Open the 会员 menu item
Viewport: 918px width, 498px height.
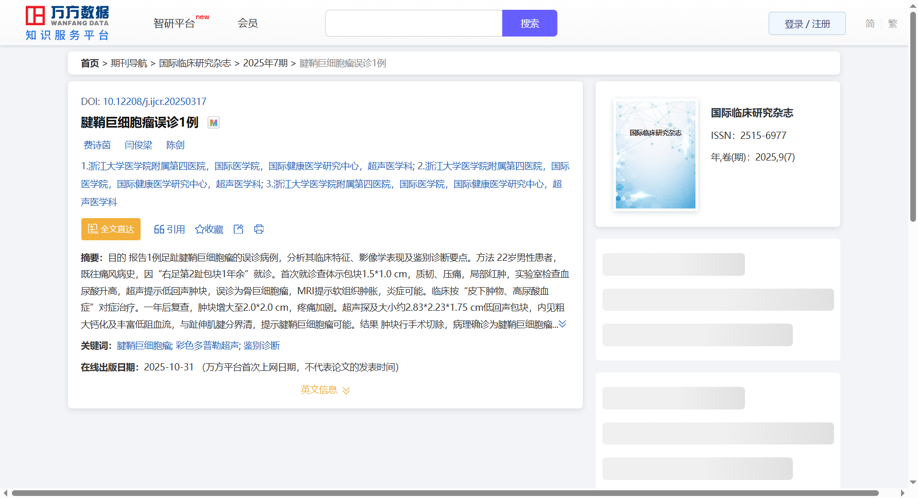247,24
